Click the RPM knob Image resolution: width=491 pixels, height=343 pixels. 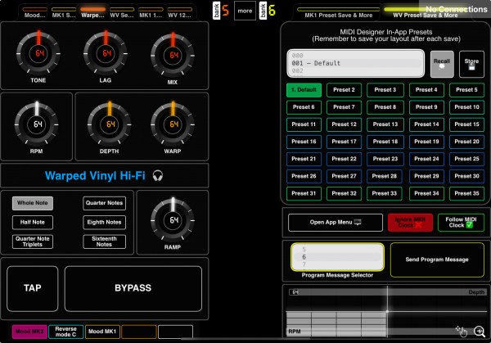(x=37, y=124)
